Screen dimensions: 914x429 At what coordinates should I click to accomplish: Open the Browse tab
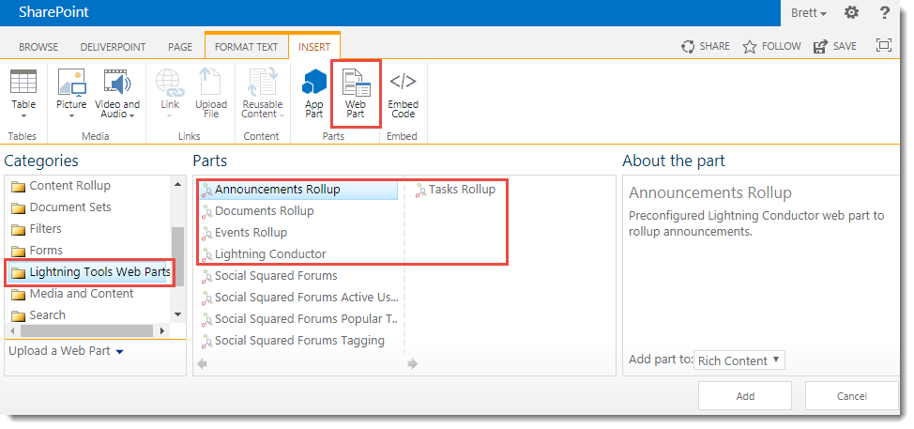point(38,47)
